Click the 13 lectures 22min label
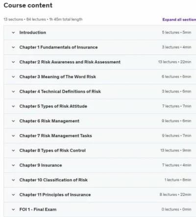 point(174,62)
